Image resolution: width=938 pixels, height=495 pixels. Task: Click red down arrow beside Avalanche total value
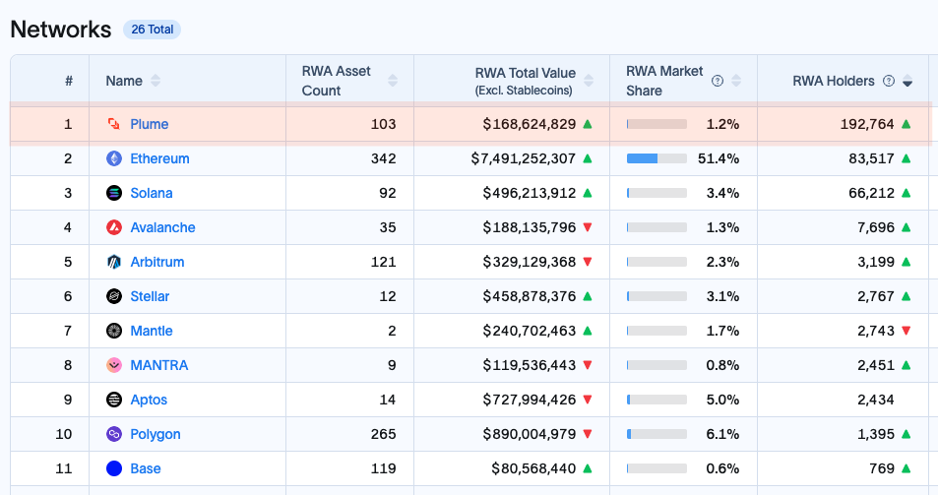588,227
